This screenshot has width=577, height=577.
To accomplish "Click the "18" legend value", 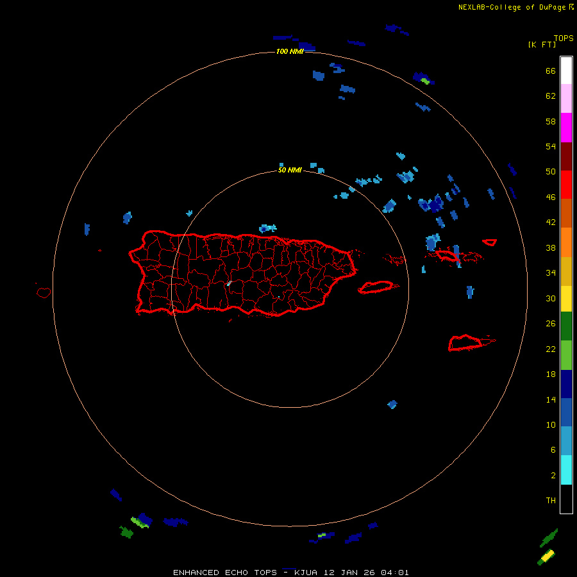I will pos(551,374).
